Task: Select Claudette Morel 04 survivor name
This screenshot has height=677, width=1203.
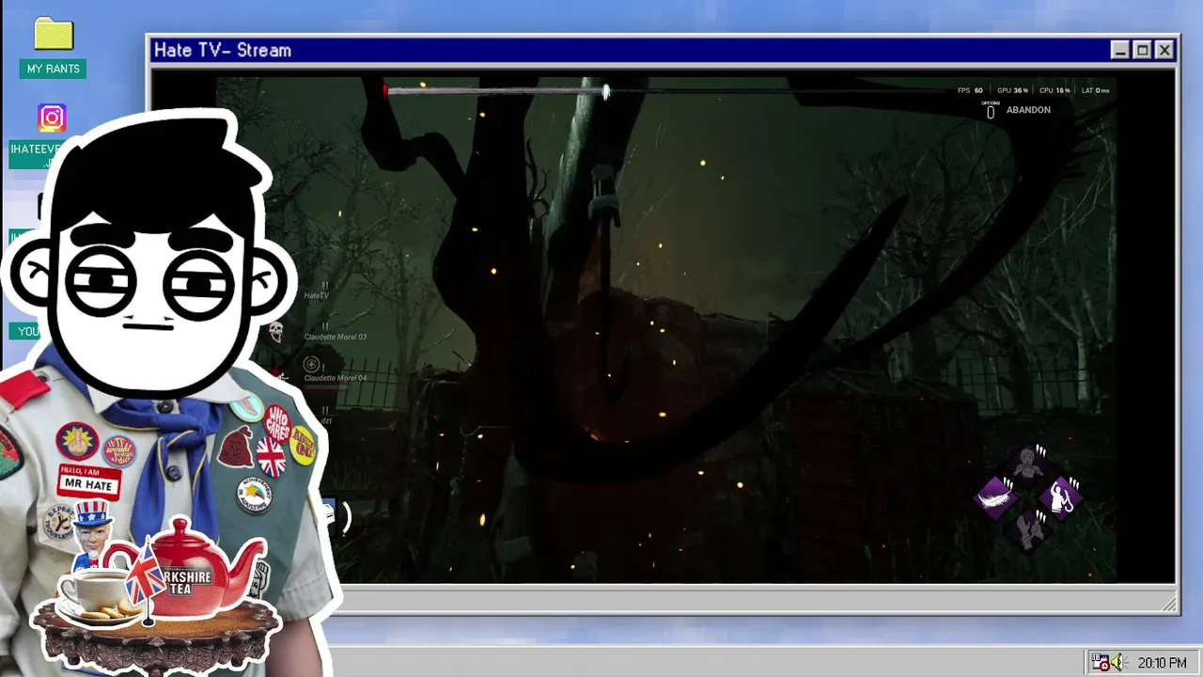Action: pyautogui.click(x=336, y=378)
